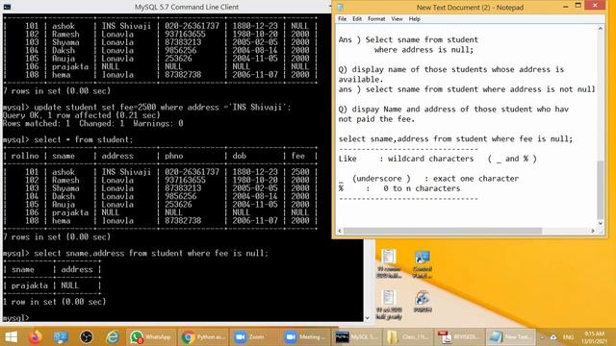The image size is (616, 346).
Task: Open the Help menu in Notepad
Action: pyautogui.click(x=415, y=19)
